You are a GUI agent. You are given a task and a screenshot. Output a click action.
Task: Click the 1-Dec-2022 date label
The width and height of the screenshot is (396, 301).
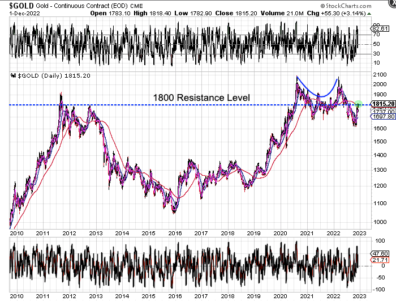(x=18, y=12)
